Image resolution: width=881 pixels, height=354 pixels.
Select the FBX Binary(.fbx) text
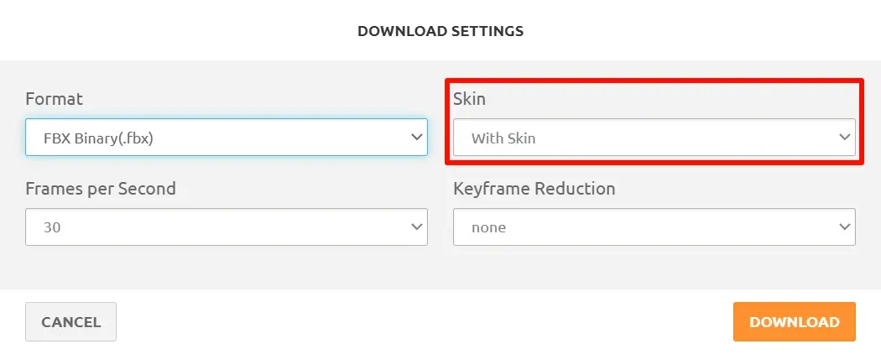point(98,138)
